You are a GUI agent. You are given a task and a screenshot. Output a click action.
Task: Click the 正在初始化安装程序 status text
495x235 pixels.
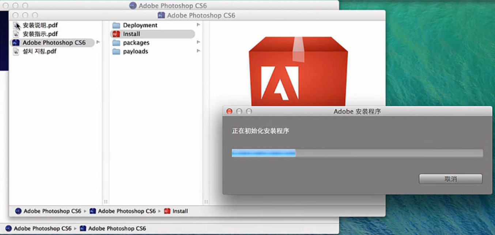[260, 131]
